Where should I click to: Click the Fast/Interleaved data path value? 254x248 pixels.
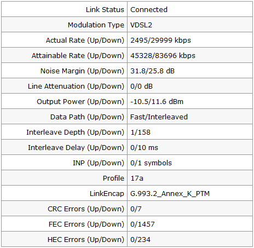[x=159, y=117]
